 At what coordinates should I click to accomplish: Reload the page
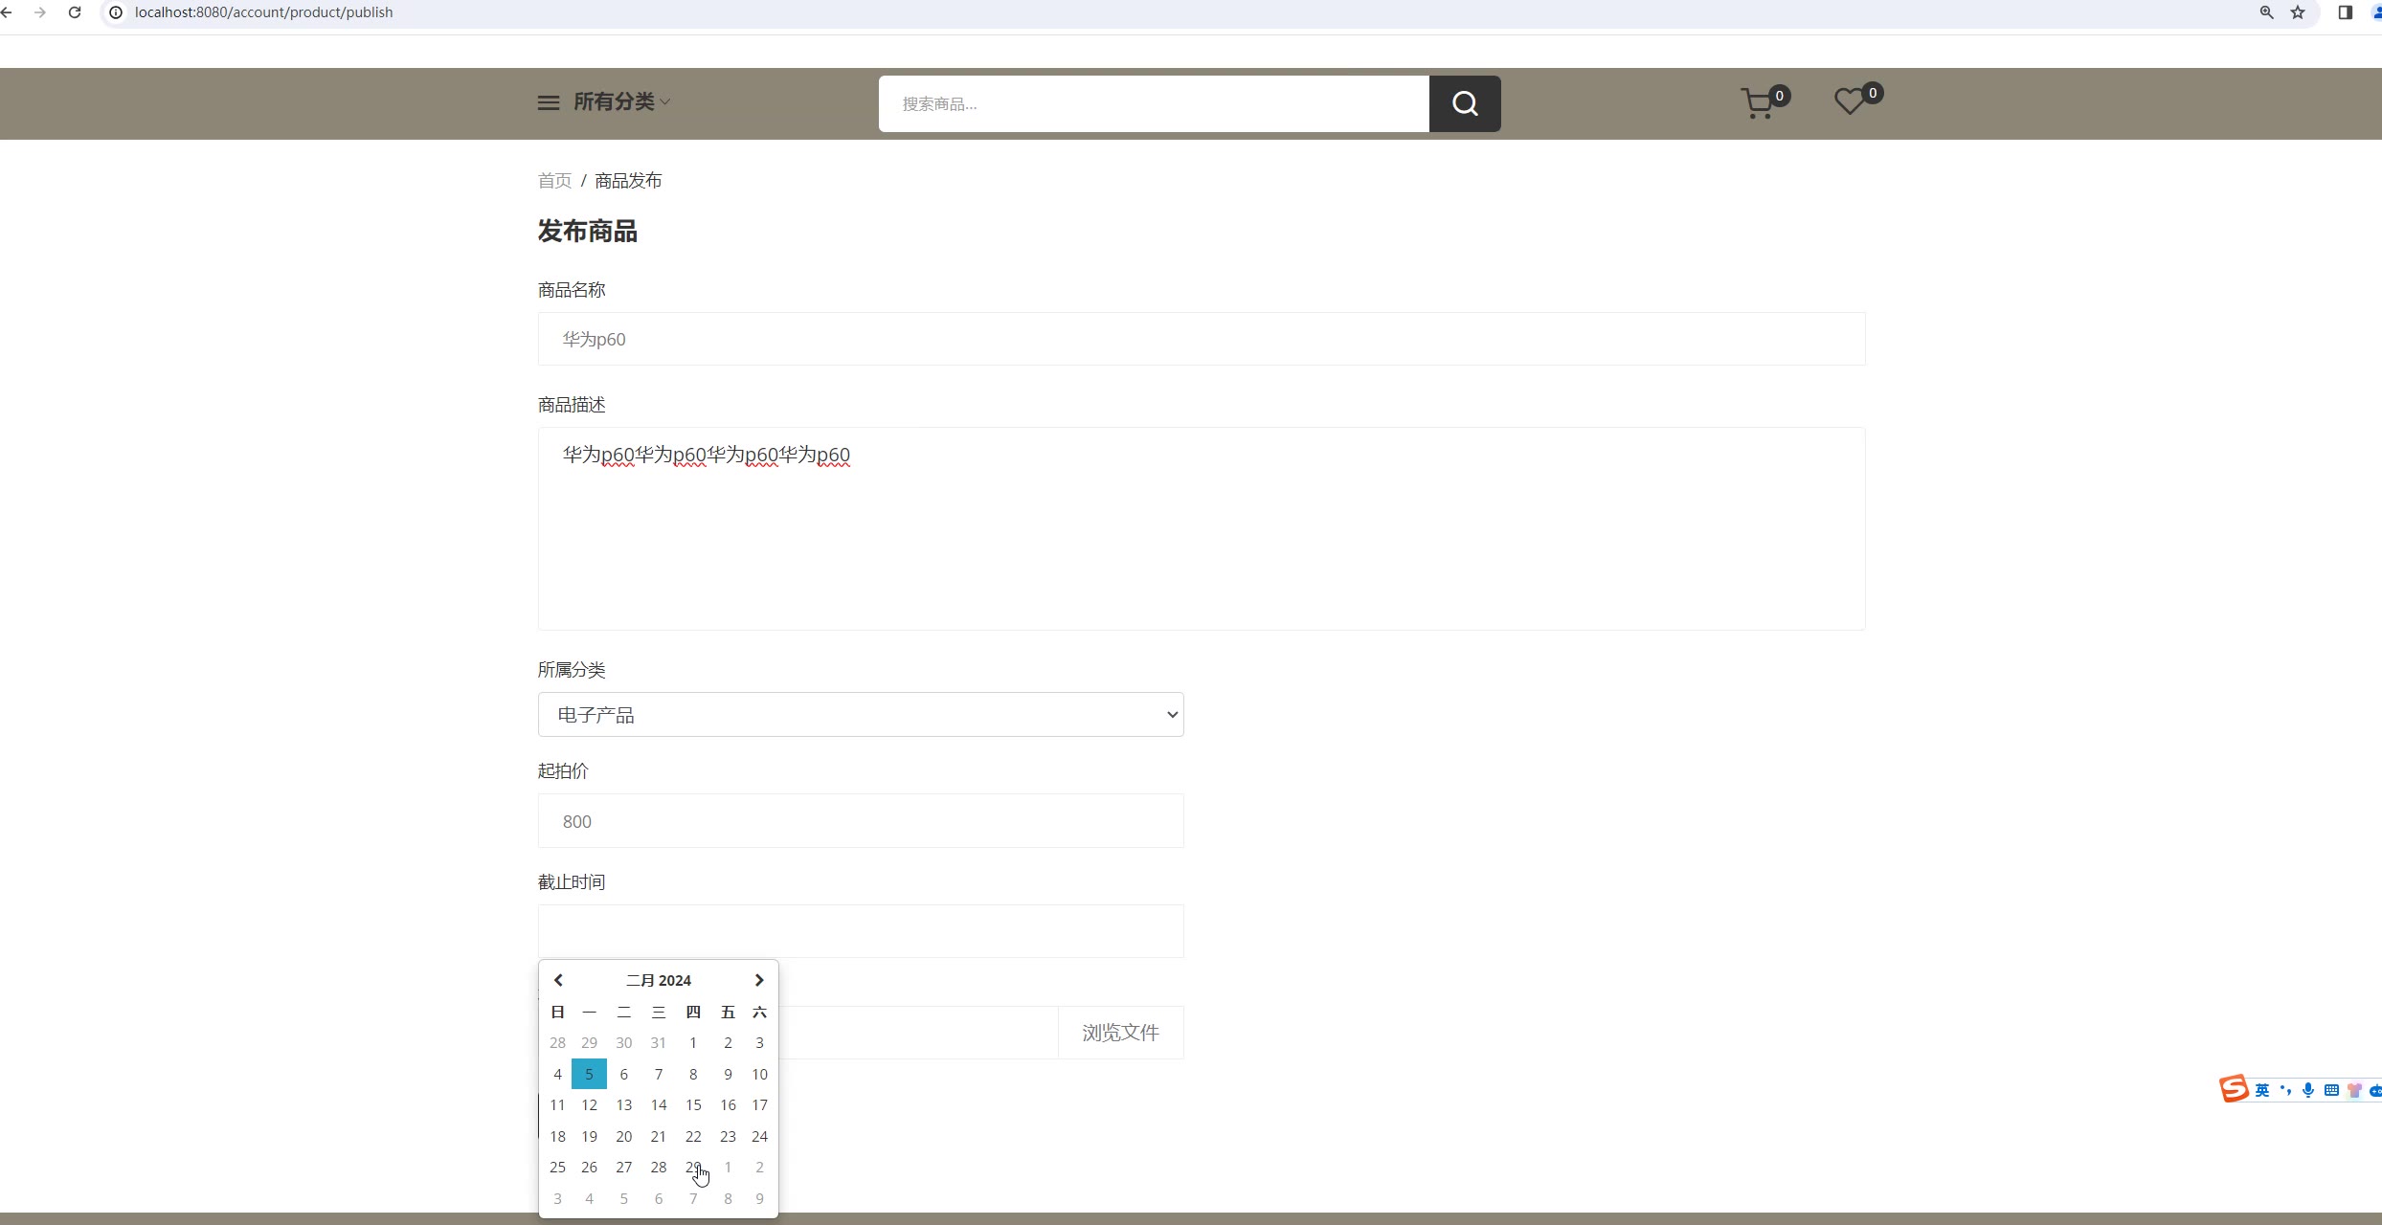point(75,12)
